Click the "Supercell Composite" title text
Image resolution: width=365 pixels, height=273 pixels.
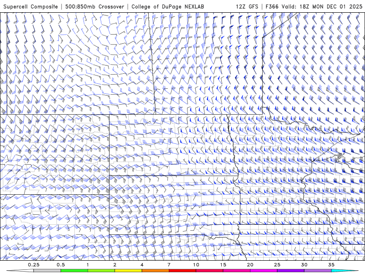click(31, 6)
